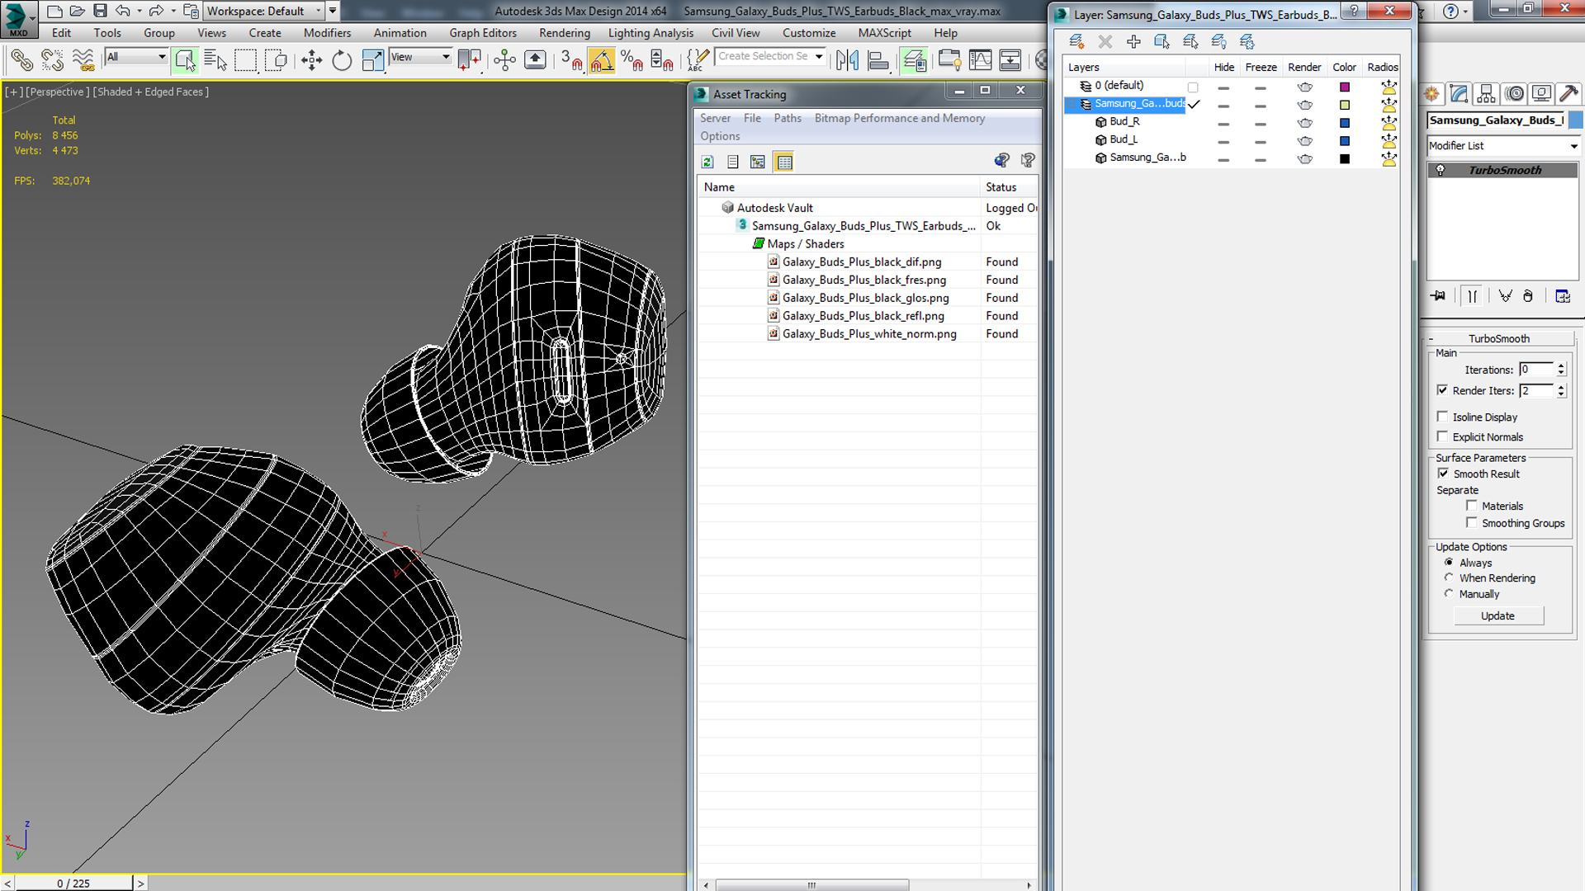Toggle Smooth Result checkbox in TurboSmooth
This screenshot has width=1585, height=891.
click(x=1444, y=472)
